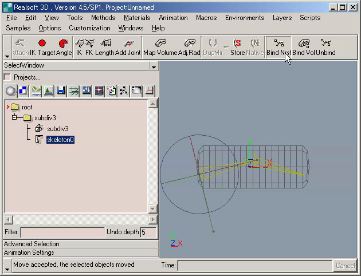This screenshot has height=276, width=361.
Task: Click the grayed Attach tool
Action: click(x=21, y=48)
